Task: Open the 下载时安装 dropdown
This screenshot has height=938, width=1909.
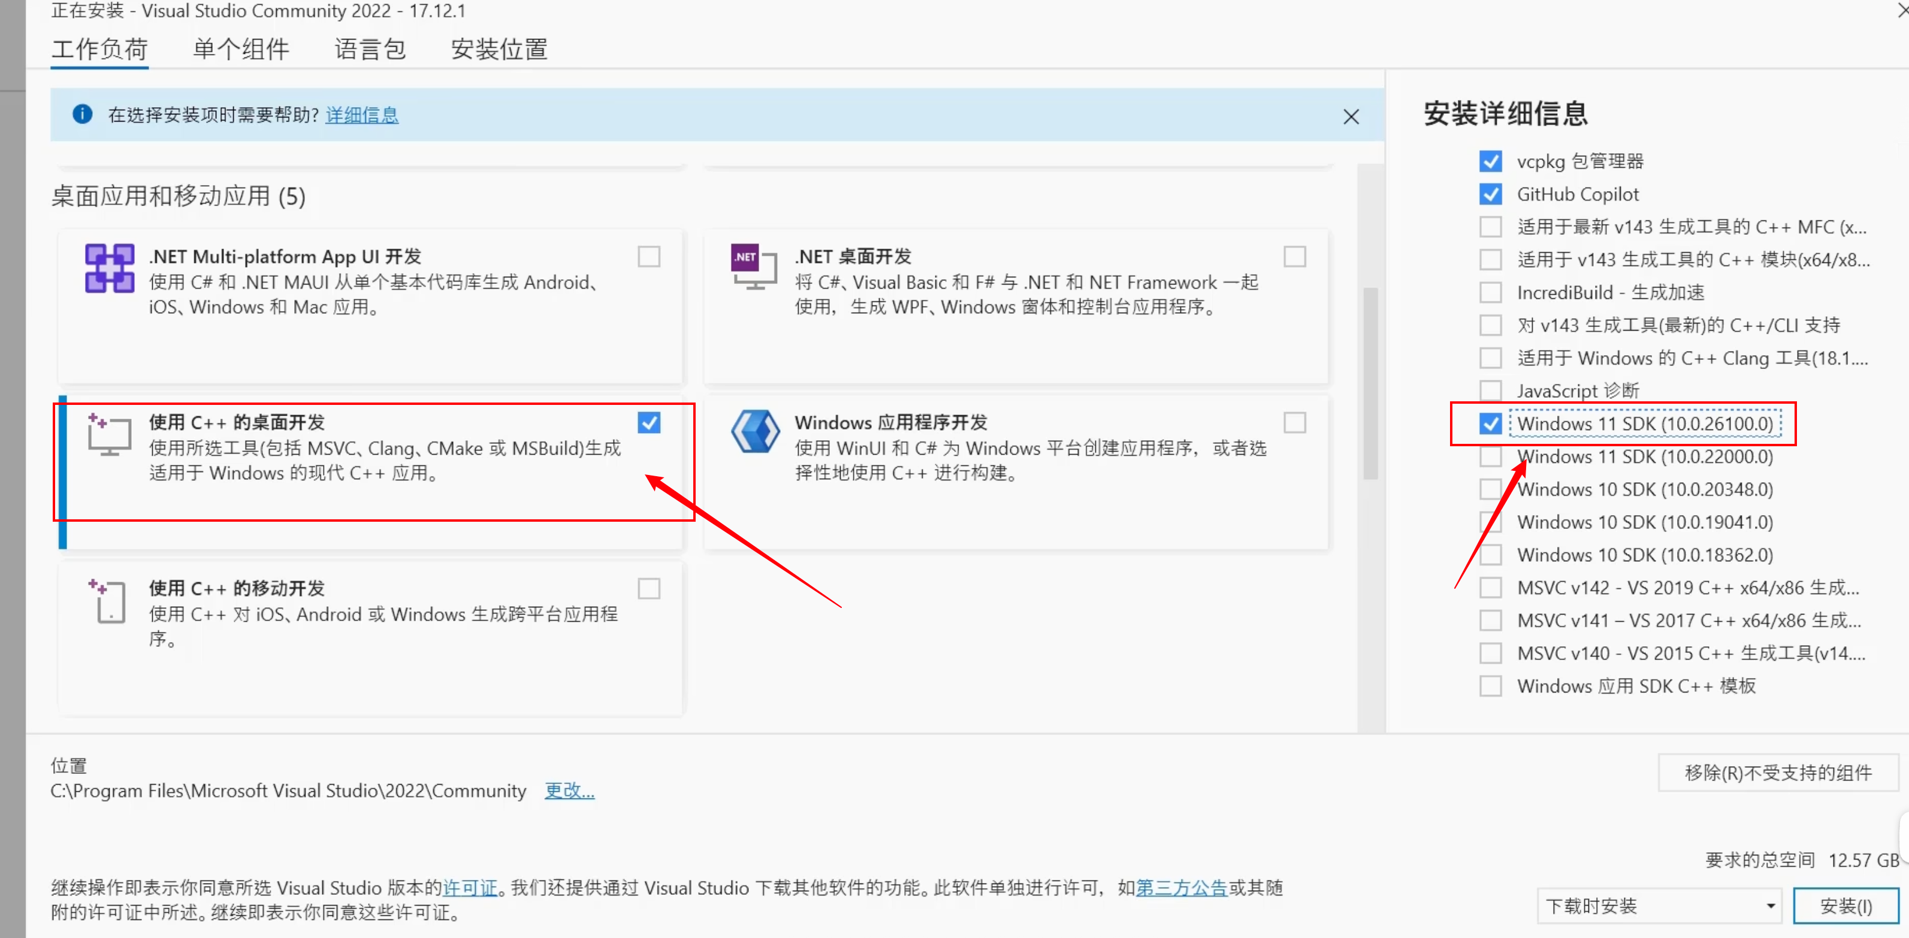Action: pos(1659,906)
